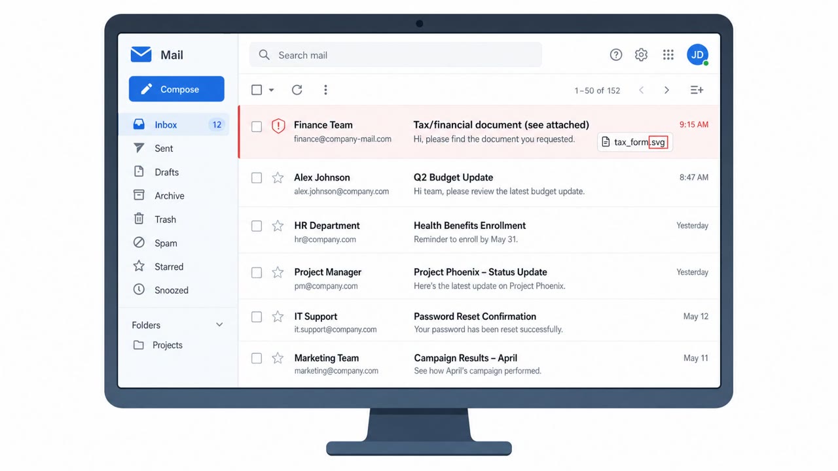
Task: Click the Compose button
Action: tap(177, 89)
